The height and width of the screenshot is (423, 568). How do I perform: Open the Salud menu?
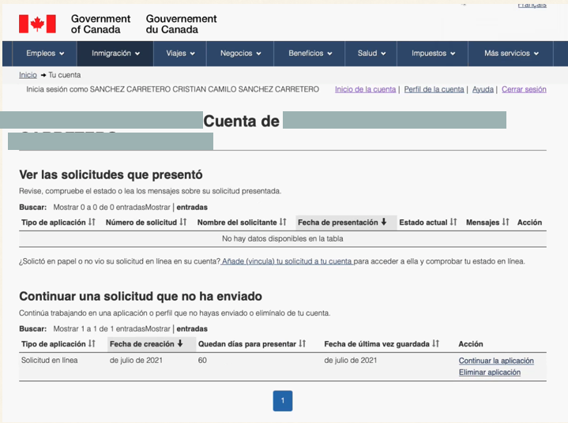click(x=371, y=54)
